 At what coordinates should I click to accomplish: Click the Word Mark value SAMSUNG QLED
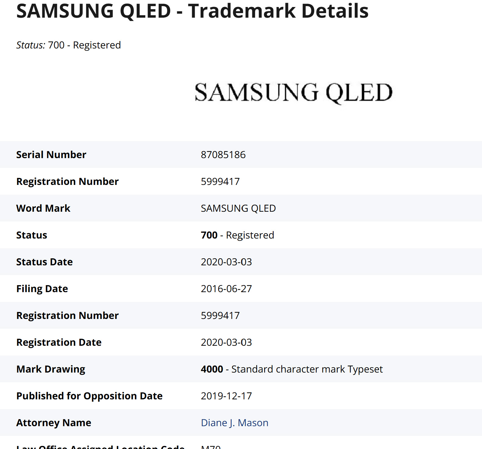(x=238, y=208)
